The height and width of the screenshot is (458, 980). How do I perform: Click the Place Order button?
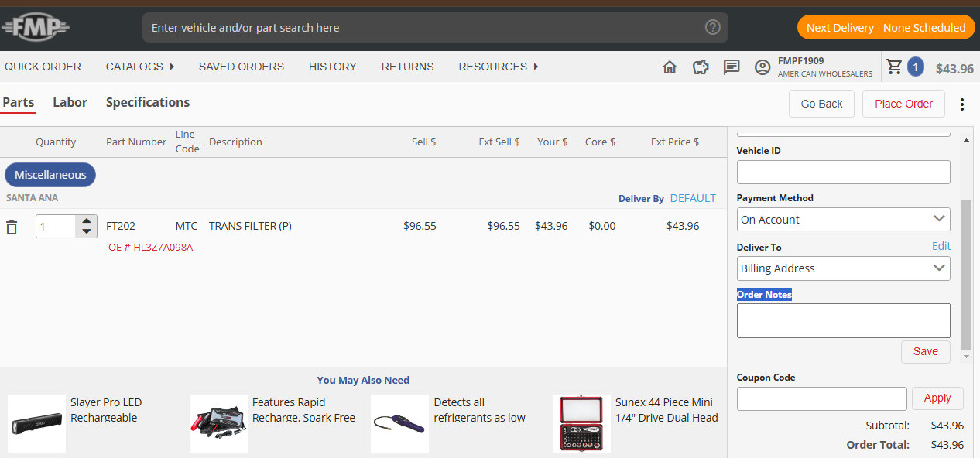point(903,104)
